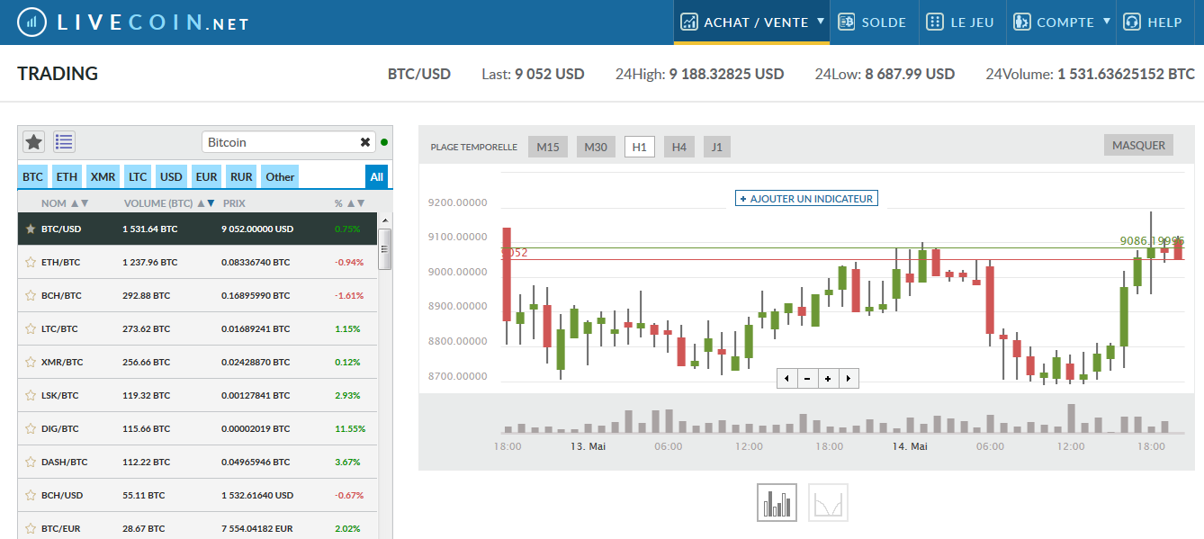Sort pairs by NOM column arrows
The width and height of the screenshot is (1204, 539).
(x=79, y=203)
